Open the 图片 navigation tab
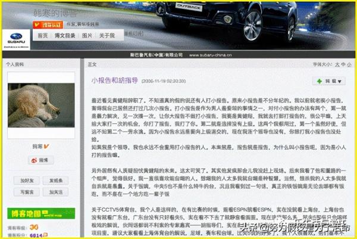 pyautogui.click(x=87, y=36)
